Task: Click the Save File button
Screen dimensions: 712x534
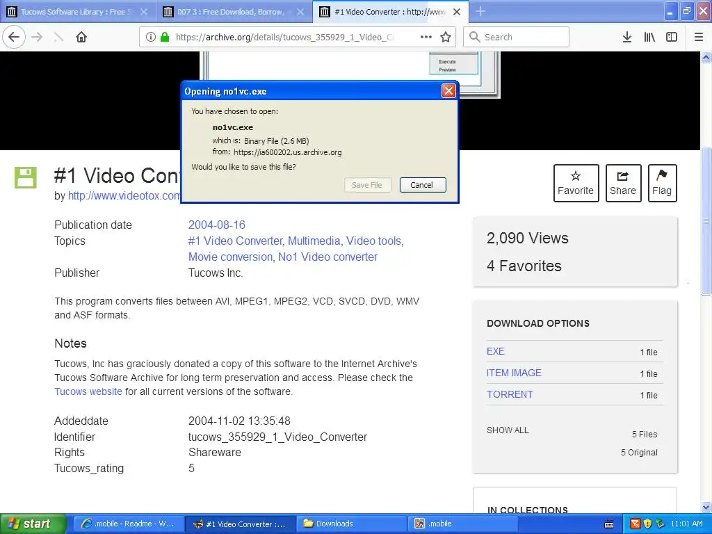Action: pos(367,185)
